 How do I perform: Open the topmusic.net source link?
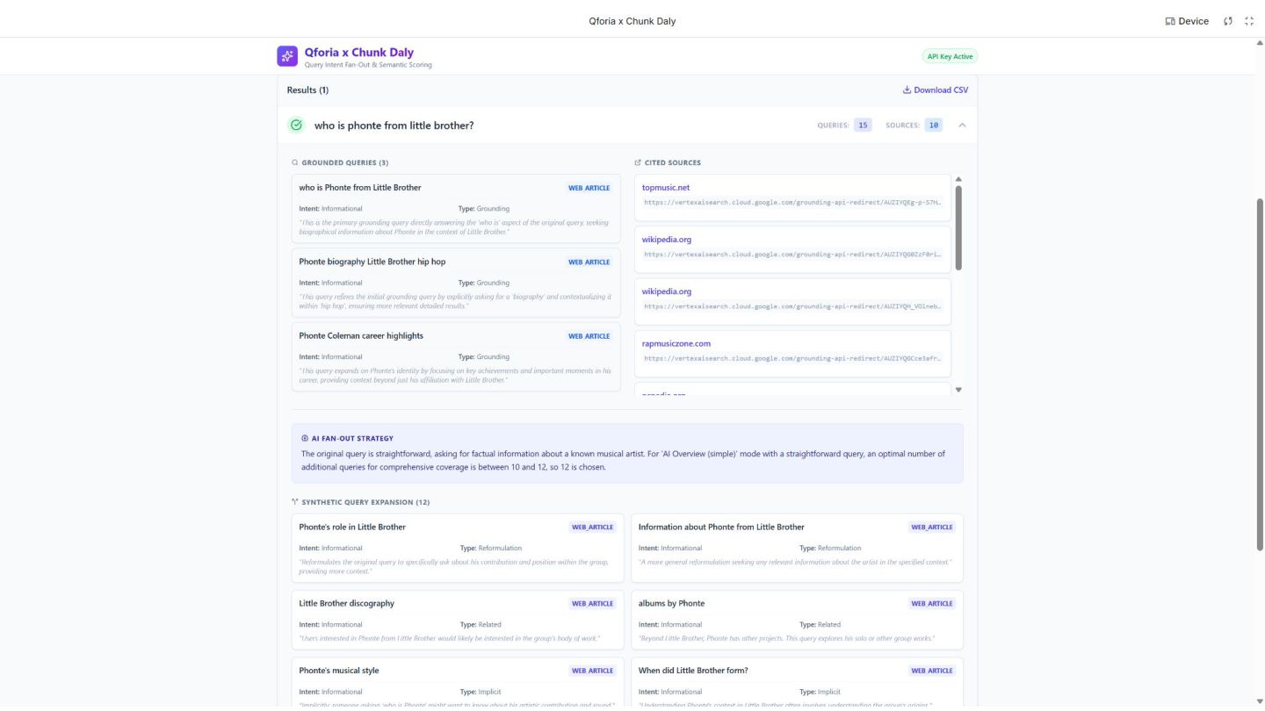pos(665,187)
